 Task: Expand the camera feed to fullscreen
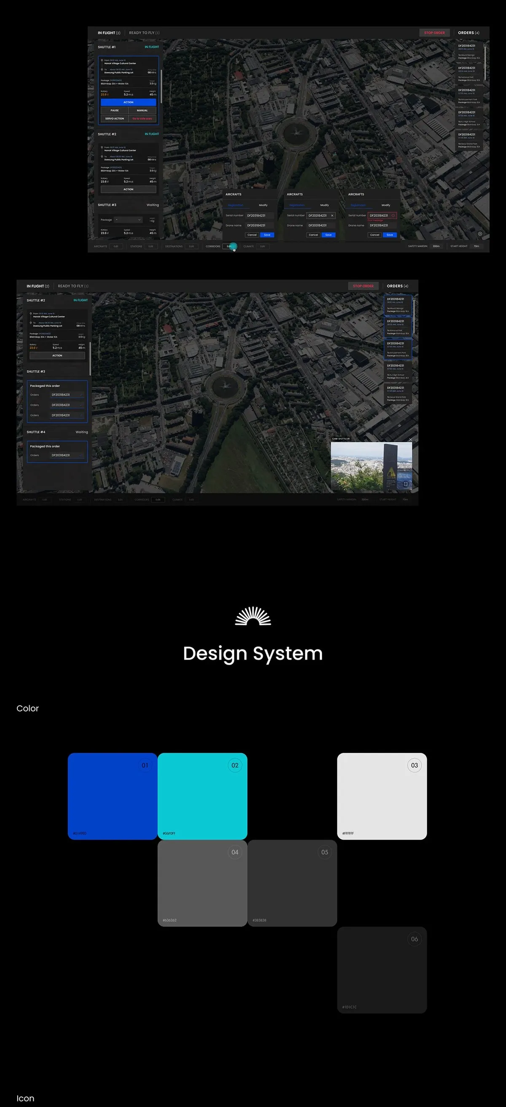[x=406, y=484]
